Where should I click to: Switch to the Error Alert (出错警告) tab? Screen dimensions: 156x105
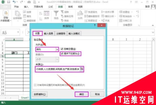61,33
